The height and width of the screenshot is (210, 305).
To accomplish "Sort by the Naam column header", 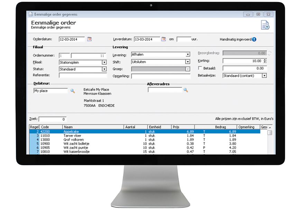I will coord(93,127).
